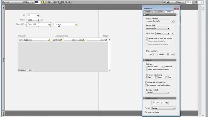This screenshot has width=208, height=117.
Task: Uncheck Browse Mode field entry
Action: 147,67
